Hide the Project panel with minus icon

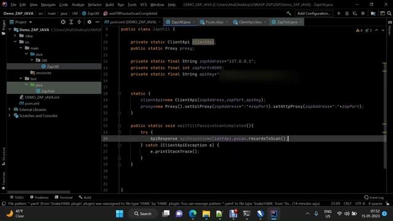97,22
